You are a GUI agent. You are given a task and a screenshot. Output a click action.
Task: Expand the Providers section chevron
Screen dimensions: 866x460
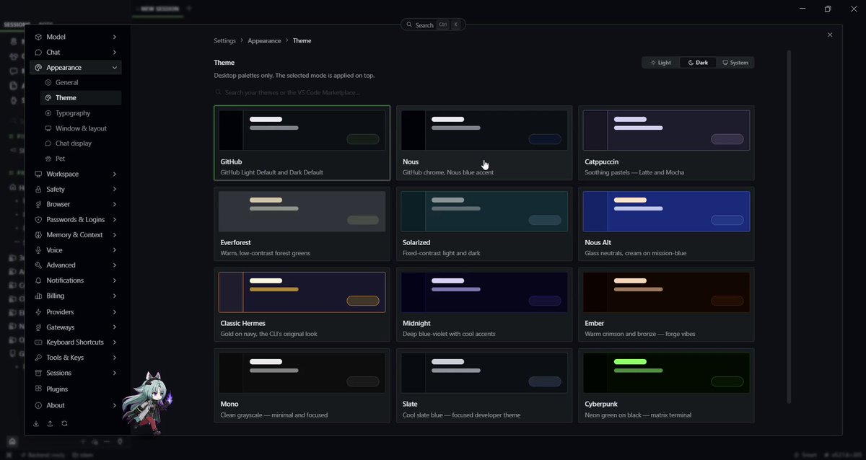pyautogui.click(x=115, y=312)
